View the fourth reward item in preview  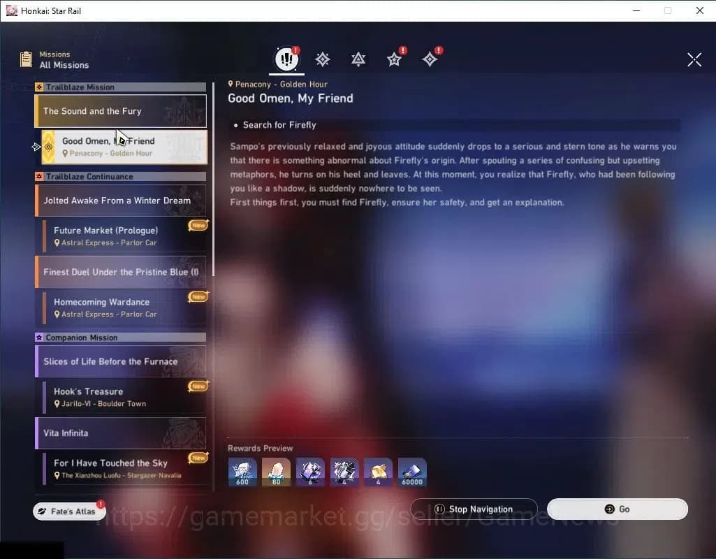(344, 472)
